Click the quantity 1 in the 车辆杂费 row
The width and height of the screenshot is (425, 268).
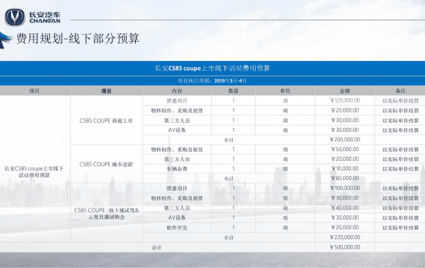click(233, 169)
